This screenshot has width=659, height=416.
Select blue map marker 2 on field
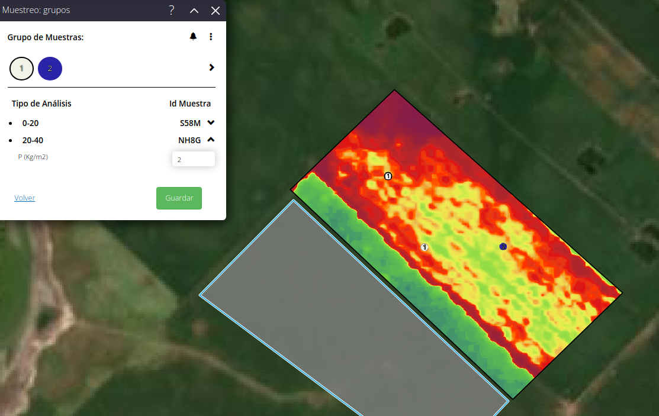pos(503,247)
